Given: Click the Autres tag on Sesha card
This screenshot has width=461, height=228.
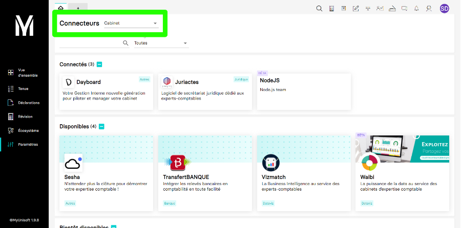Looking at the screenshot, I should pyautogui.click(x=70, y=203).
